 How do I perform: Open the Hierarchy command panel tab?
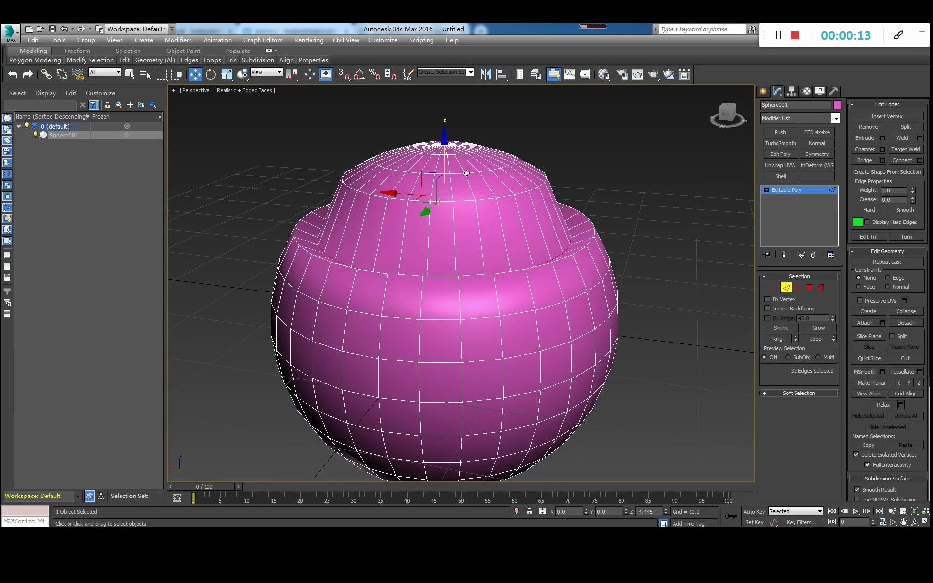pos(792,91)
